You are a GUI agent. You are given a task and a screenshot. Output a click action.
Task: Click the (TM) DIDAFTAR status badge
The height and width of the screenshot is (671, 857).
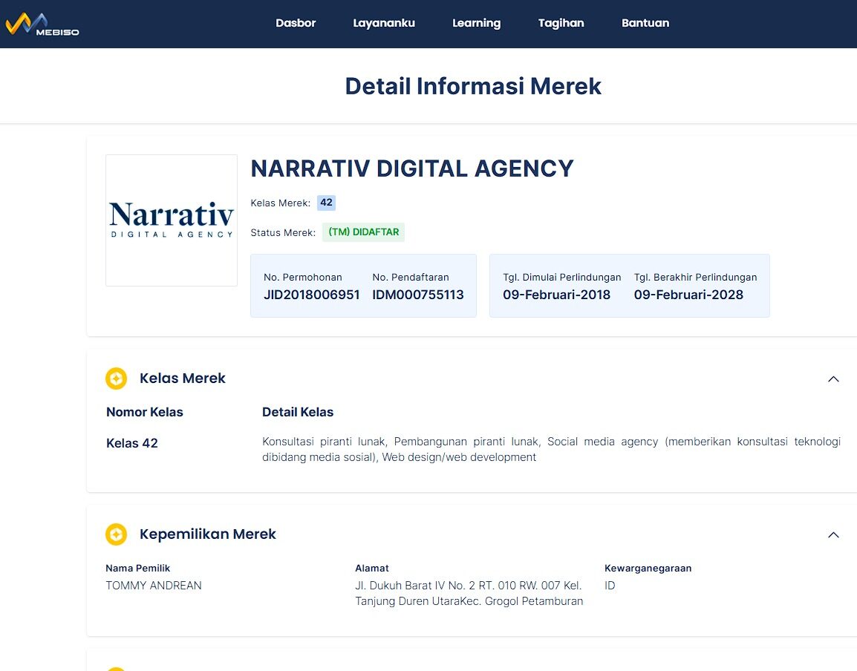pos(363,232)
